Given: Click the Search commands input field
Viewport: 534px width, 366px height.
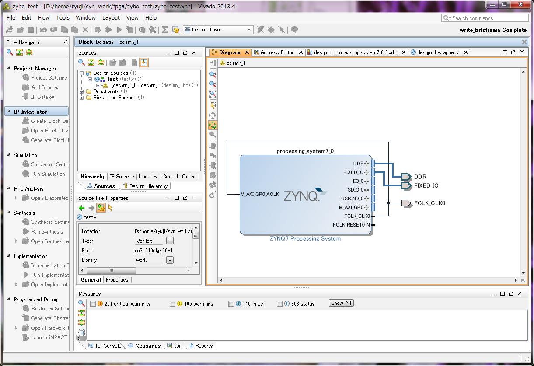Looking at the screenshot, I should tap(484, 18).
